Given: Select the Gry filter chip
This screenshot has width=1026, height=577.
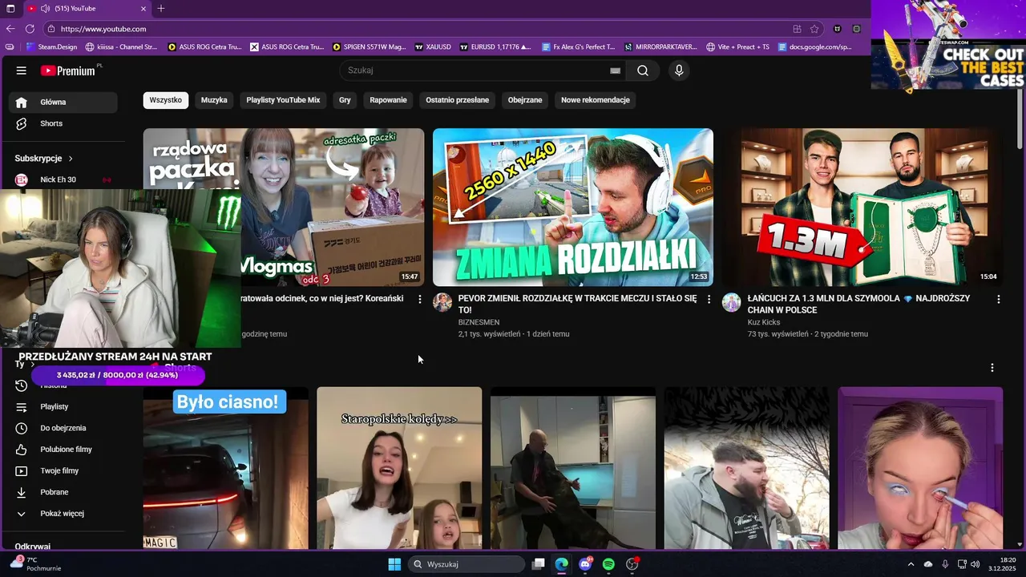Looking at the screenshot, I should pyautogui.click(x=345, y=100).
